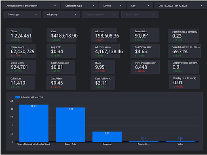Click the Clicks scorecard showing 1,224,451

click(x=19, y=36)
